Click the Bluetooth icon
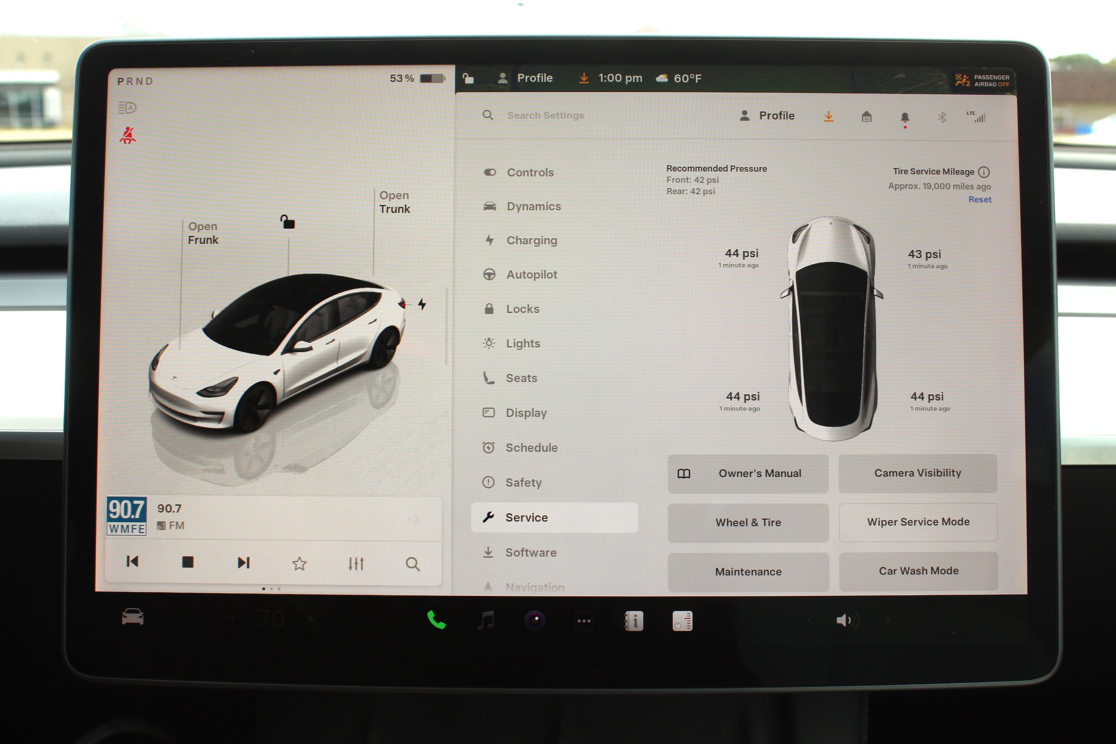The width and height of the screenshot is (1116, 744). [x=942, y=117]
